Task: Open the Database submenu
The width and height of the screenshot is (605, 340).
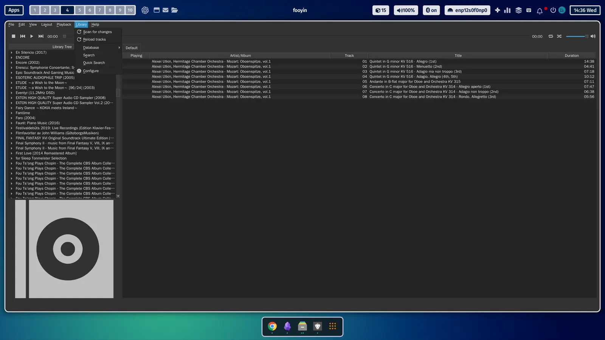Action: pos(98,48)
